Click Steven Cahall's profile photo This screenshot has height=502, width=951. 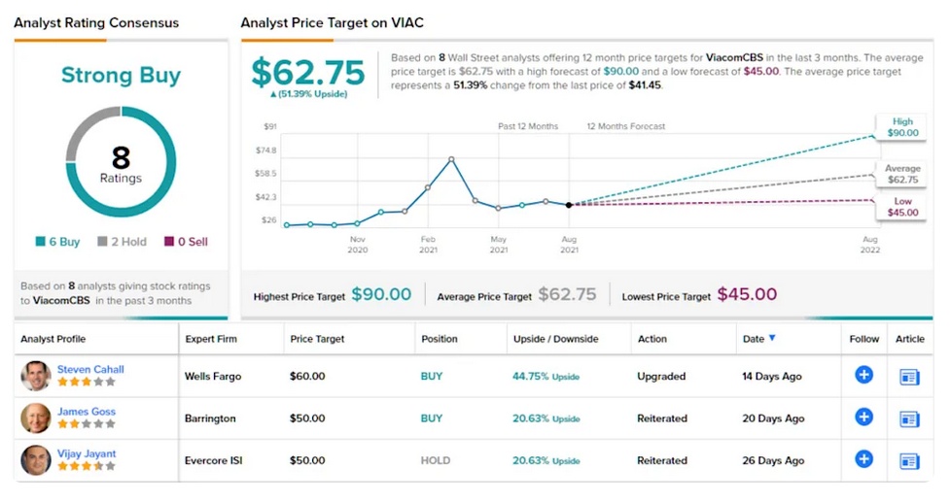point(36,376)
